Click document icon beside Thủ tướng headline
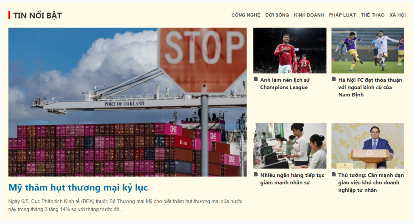Screen dimensions: 414x224 tap(334, 174)
